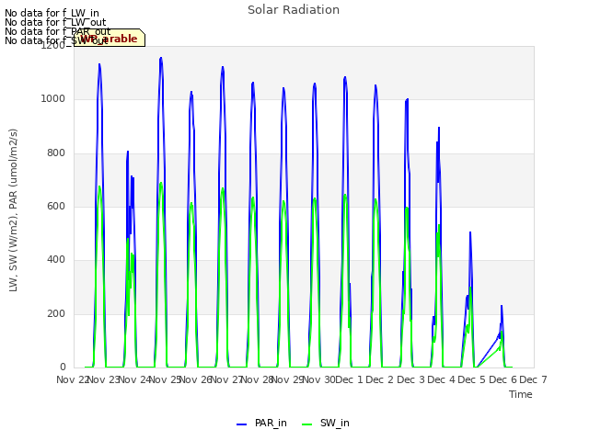589x441 pixels.
Task: Click the Dec 2 x-axis date label
Action: click(x=380, y=379)
